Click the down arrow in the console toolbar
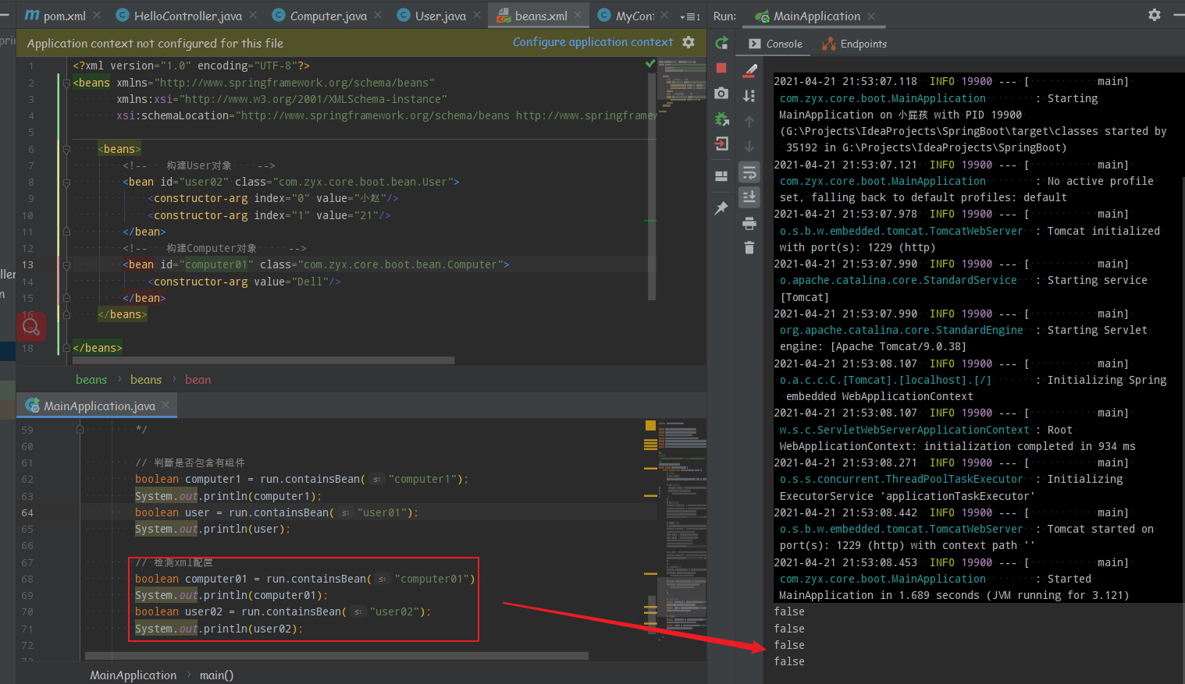Screen dimensions: 1185x684 [x=749, y=147]
